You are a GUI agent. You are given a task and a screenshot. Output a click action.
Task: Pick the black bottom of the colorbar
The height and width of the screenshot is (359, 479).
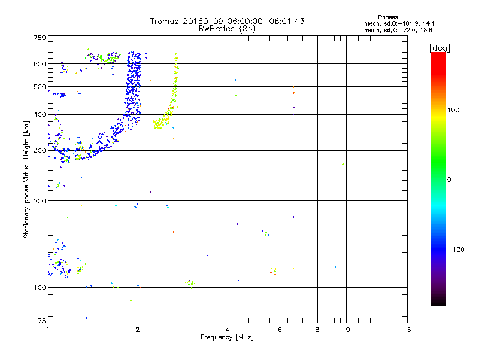[x=438, y=301]
